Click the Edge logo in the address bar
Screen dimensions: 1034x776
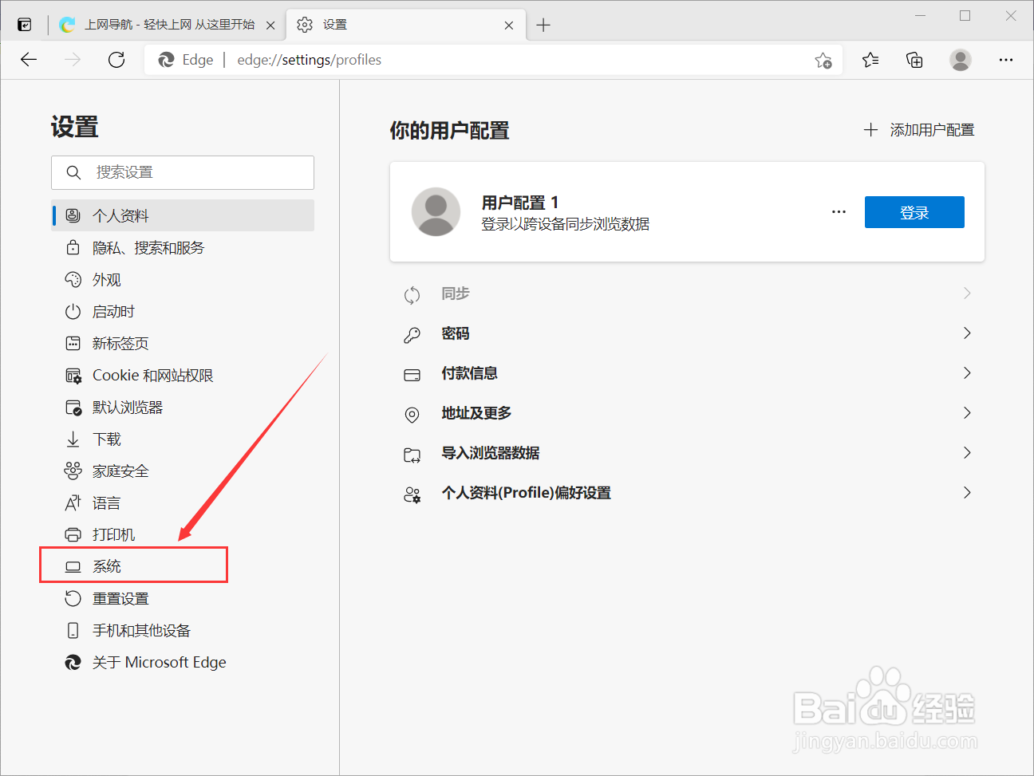click(x=167, y=60)
